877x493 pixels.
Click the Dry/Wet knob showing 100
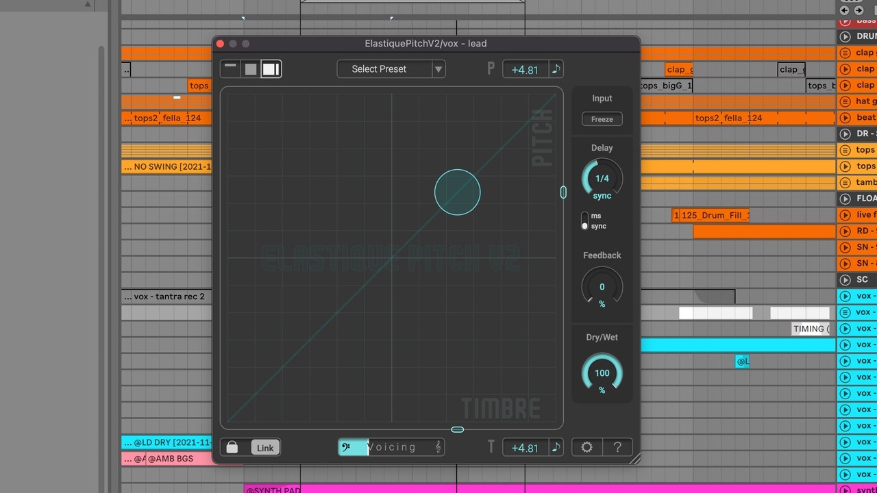tap(602, 374)
